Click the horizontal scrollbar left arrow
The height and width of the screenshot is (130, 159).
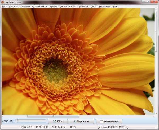pyautogui.click(x=3, y=116)
